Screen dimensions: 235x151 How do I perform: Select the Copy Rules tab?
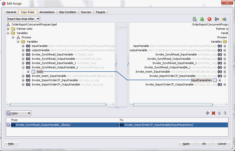pos(28,12)
